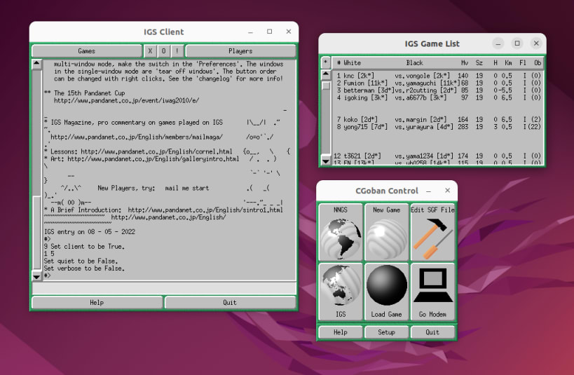The image size is (574, 375).
Task: Click 'Set verbose to be False.' line
Action: pos(84,268)
